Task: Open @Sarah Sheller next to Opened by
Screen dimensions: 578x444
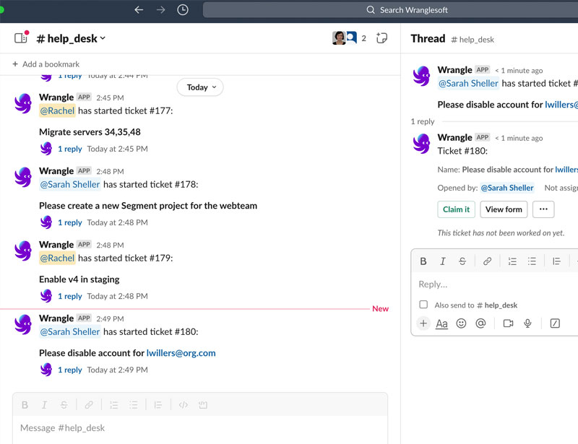Action: (507, 188)
